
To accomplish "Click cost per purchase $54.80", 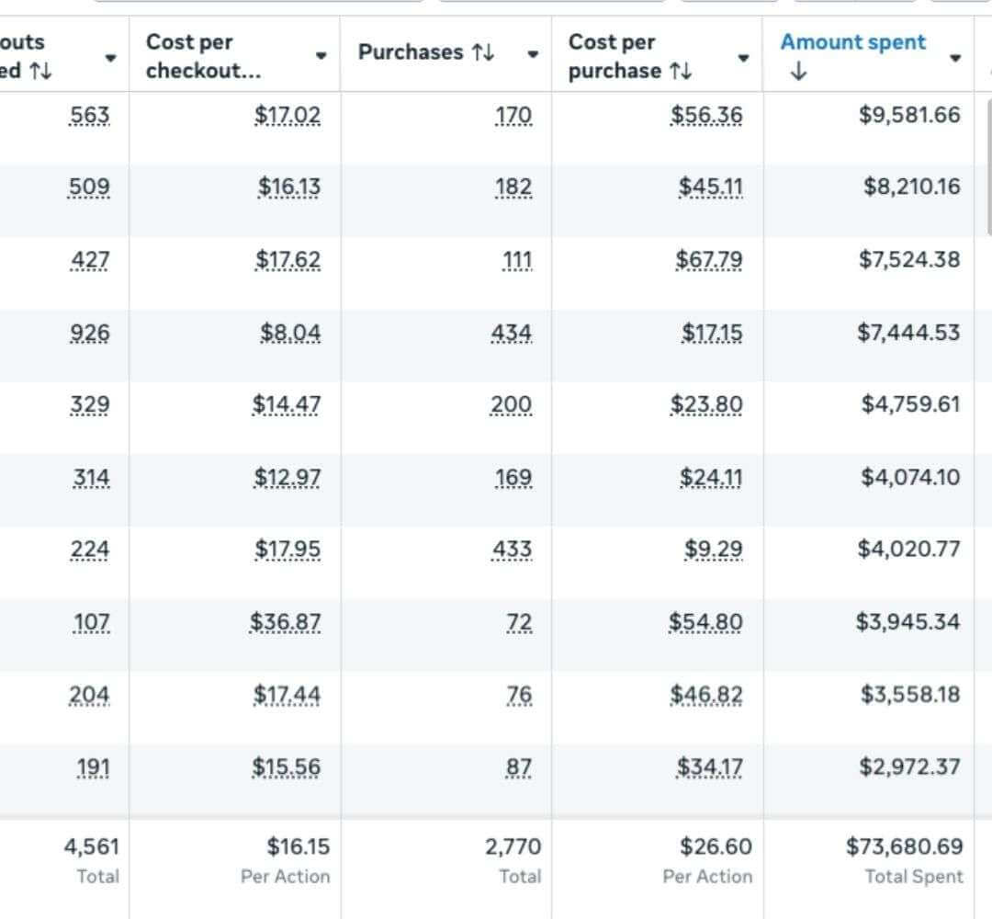I will pyautogui.click(x=705, y=623).
